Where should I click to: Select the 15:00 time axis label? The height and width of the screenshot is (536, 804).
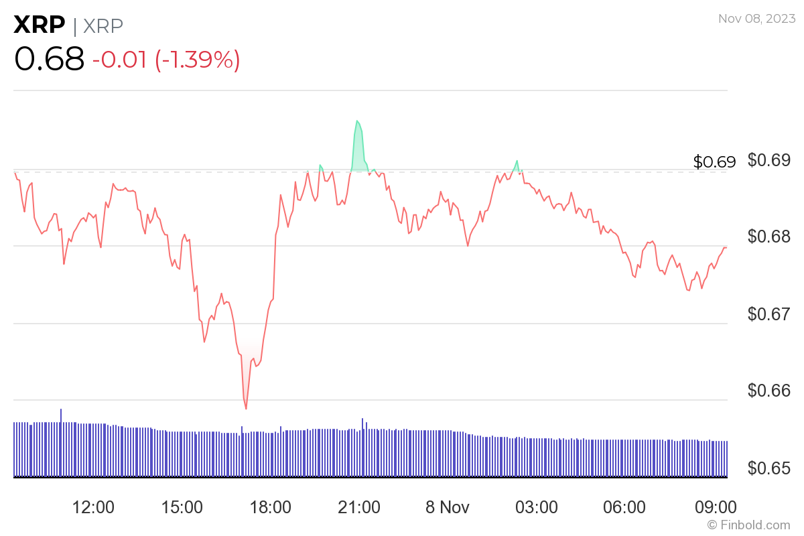point(182,507)
